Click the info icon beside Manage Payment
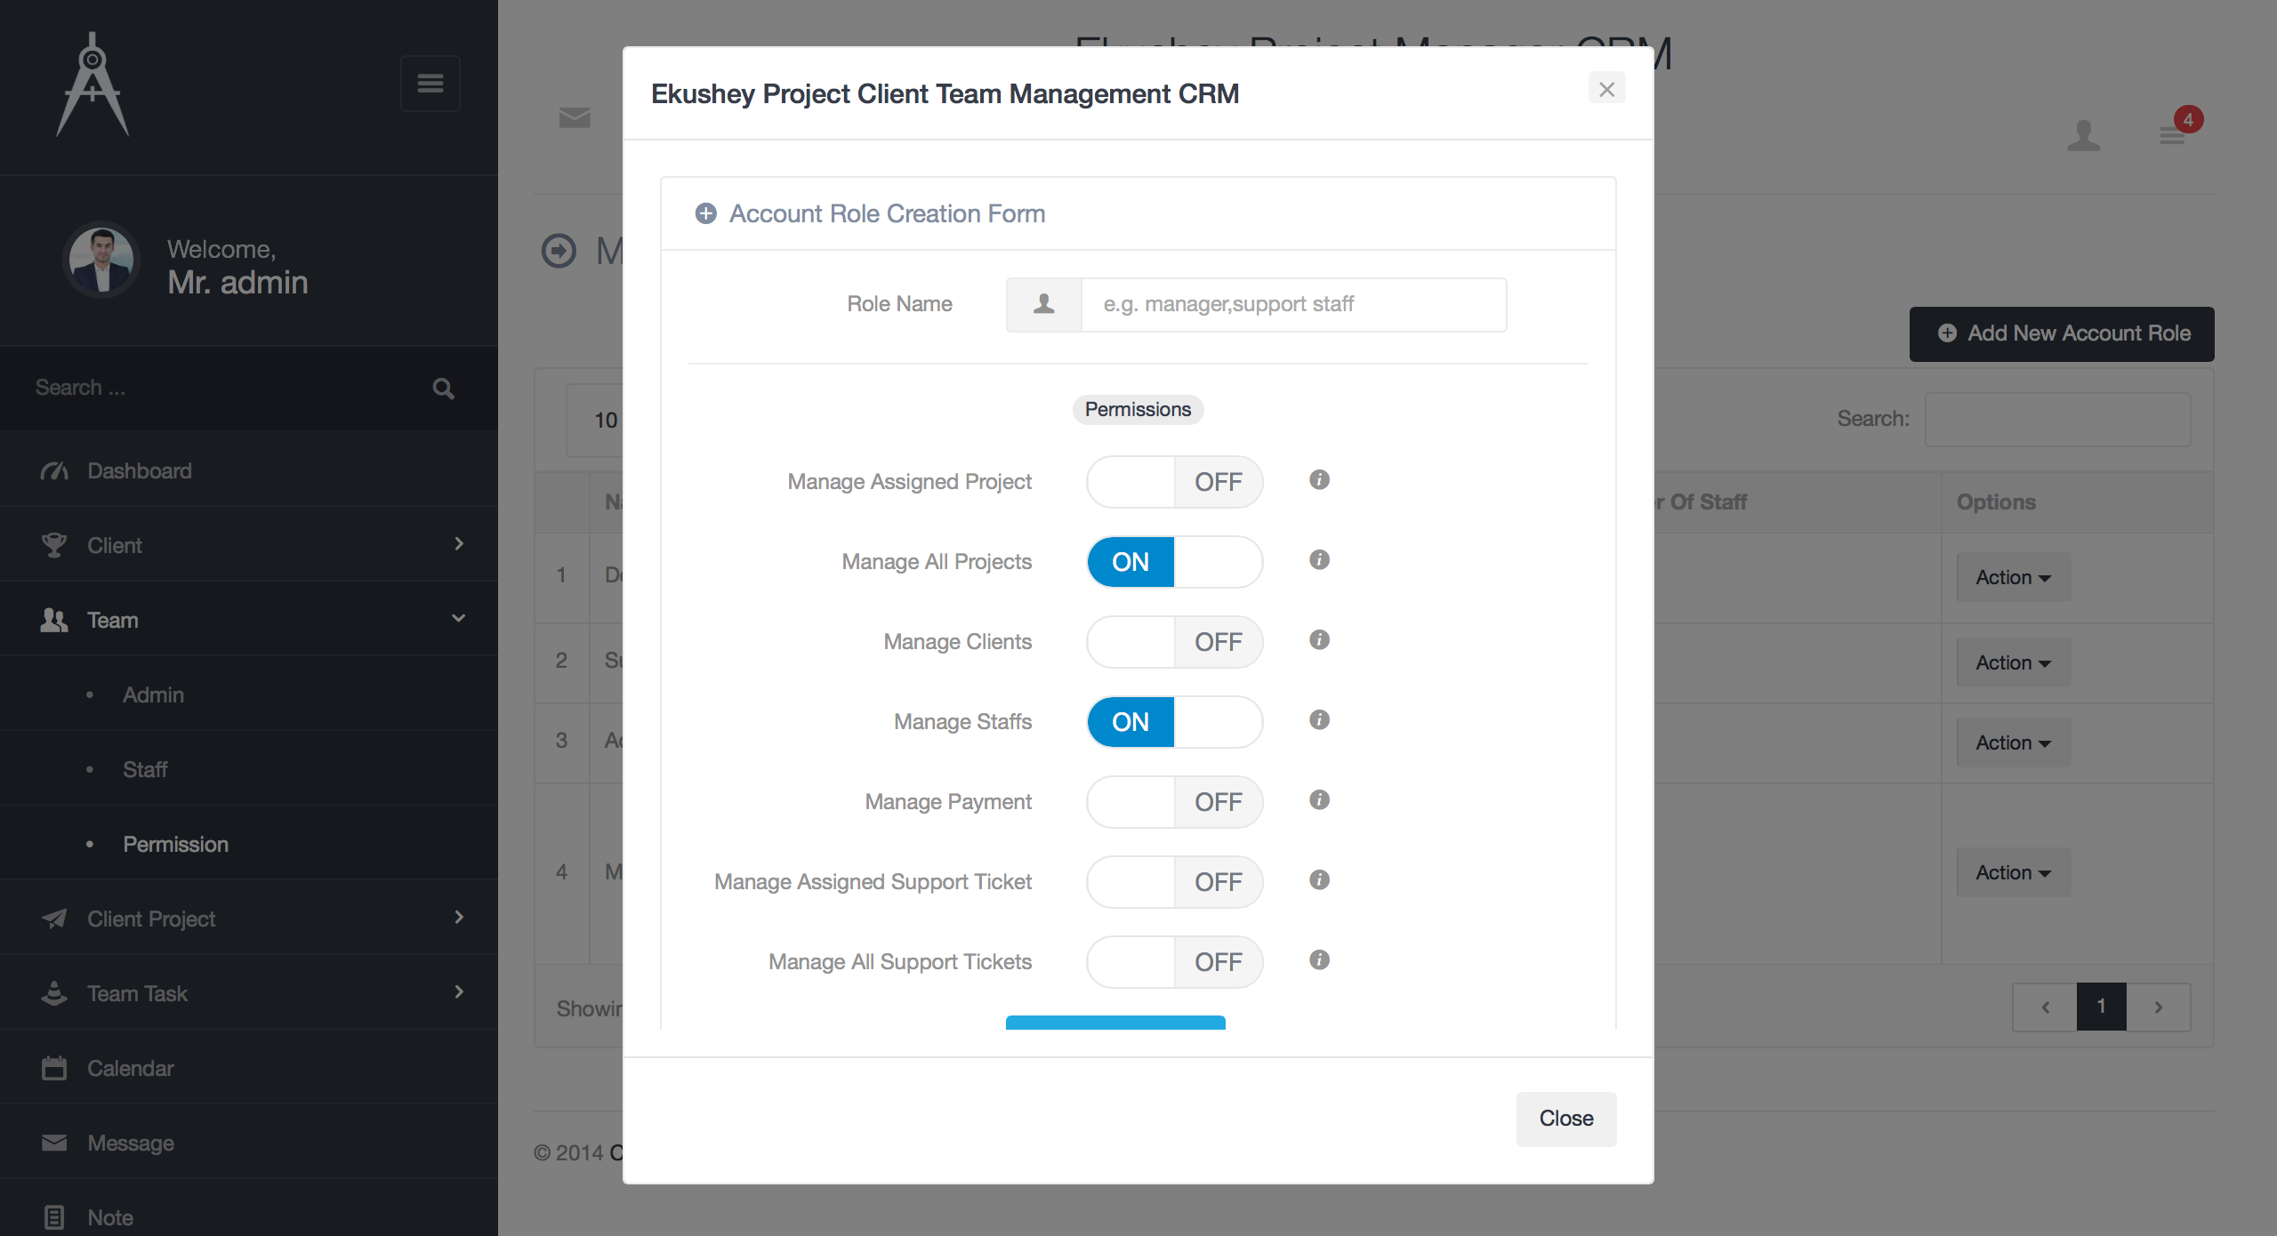Viewport: 2277px width, 1236px height. click(x=1319, y=799)
